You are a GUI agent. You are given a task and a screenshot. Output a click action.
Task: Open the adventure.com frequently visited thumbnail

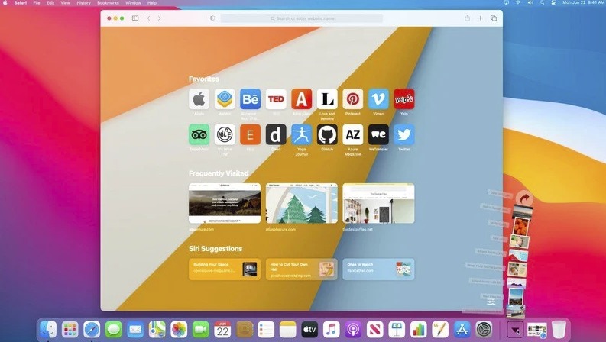pyautogui.click(x=225, y=203)
